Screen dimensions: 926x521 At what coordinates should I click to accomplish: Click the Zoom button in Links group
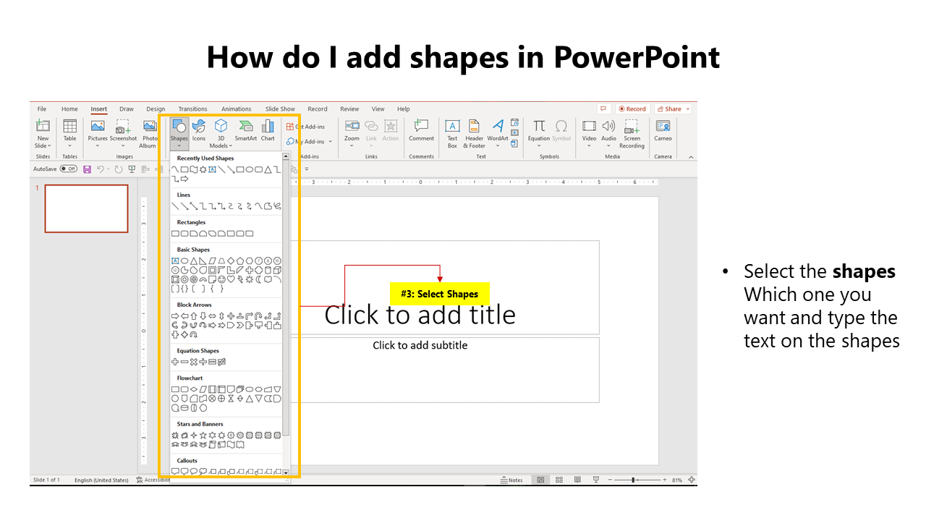click(x=352, y=134)
